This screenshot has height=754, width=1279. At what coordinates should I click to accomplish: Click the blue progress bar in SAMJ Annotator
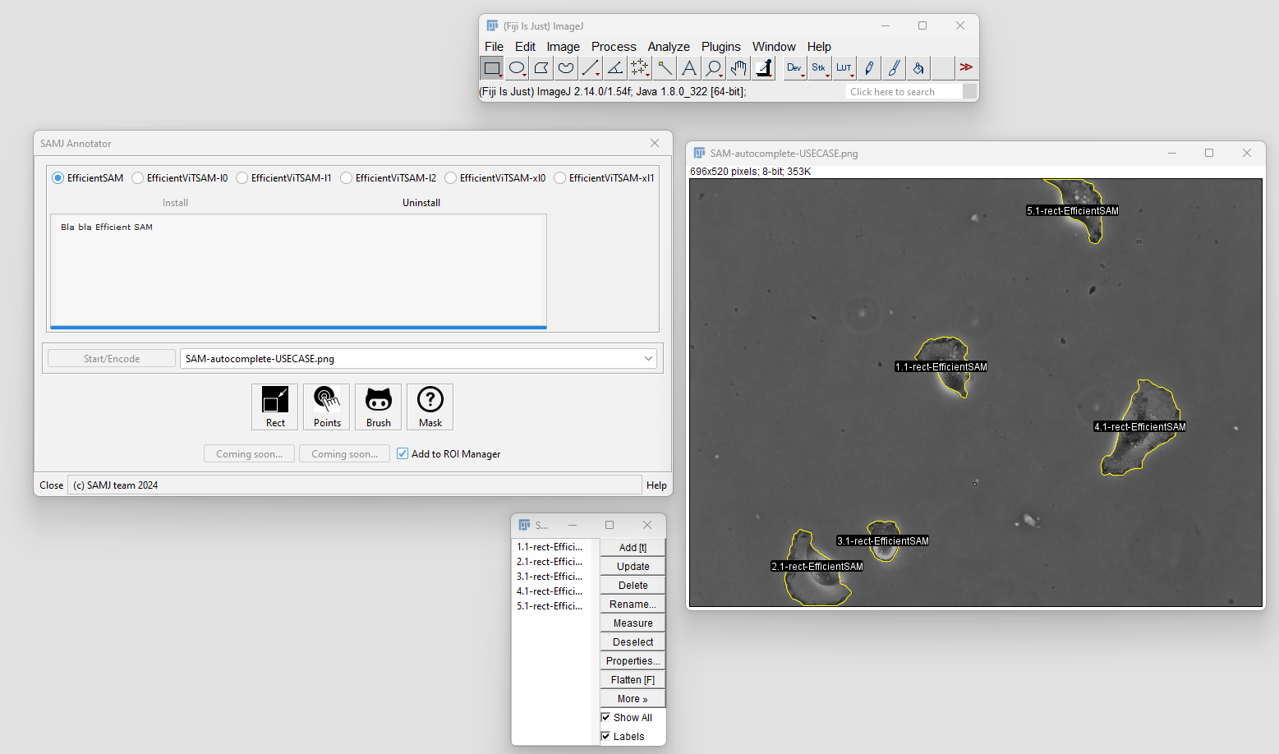point(298,327)
